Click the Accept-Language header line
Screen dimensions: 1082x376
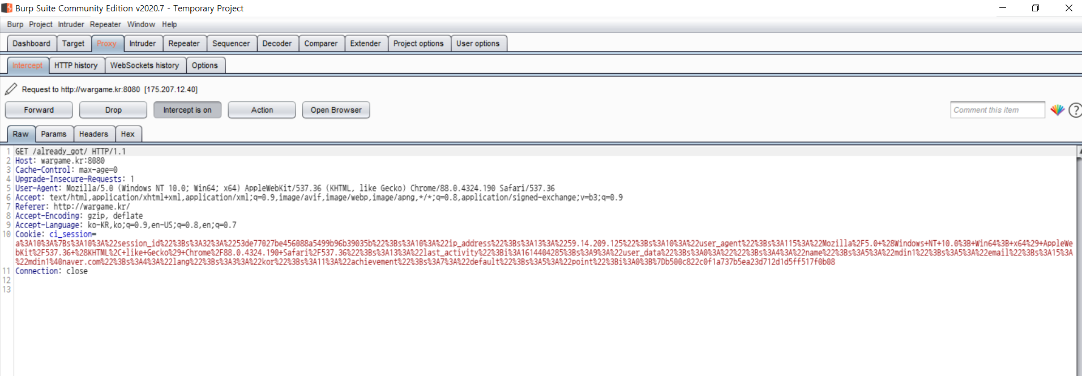pyautogui.click(x=126, y=225)
